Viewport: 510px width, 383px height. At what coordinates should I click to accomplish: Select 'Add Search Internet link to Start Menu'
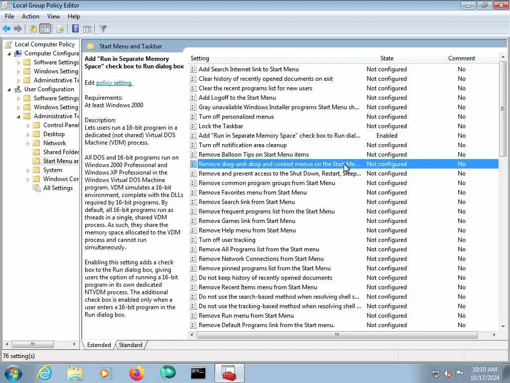tap(344, 69)
